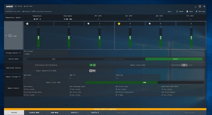Click the AMD Ryzen Master logo
This screenshot has height=115, width=212.
[19, 6]
